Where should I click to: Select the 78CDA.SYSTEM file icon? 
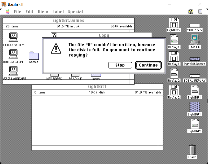coord(13,37)
